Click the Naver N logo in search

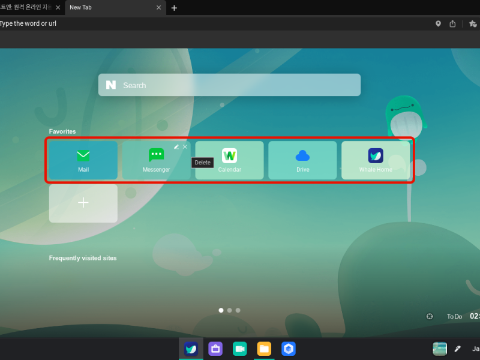point(111,85)
